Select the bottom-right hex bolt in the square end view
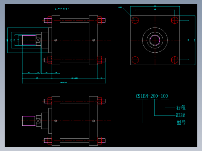 175,60
